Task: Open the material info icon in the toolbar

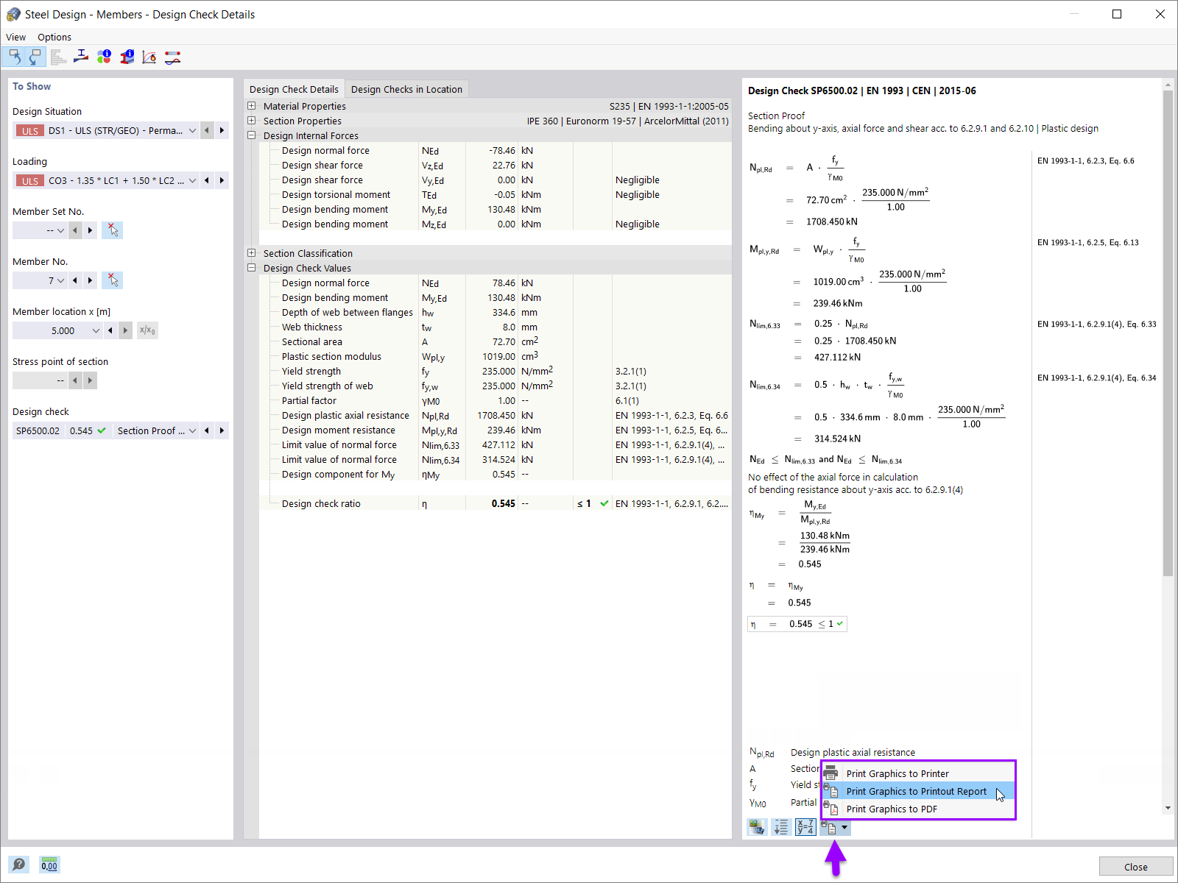Action: pyautogui.click(x=104, y=57)
